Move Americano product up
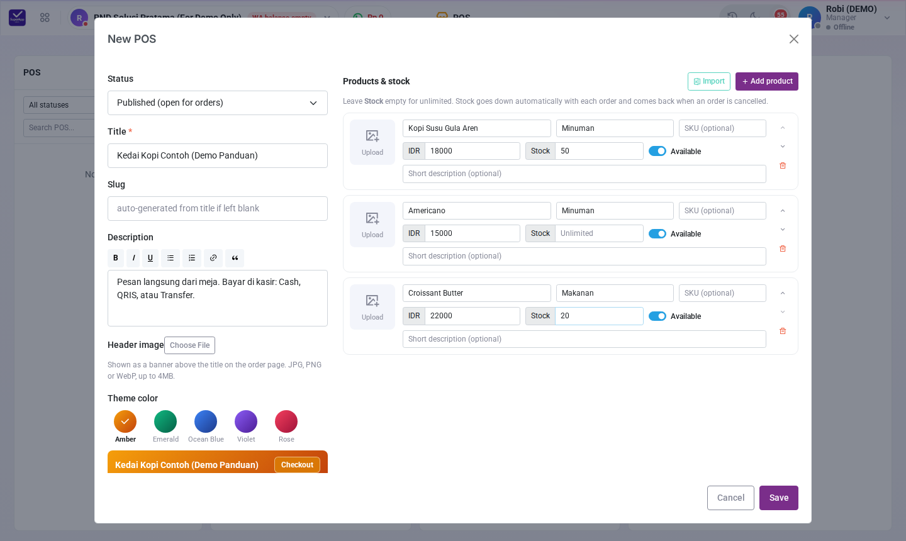The width and height of the screenshot is (906, 541). click(x=783, y=211)
